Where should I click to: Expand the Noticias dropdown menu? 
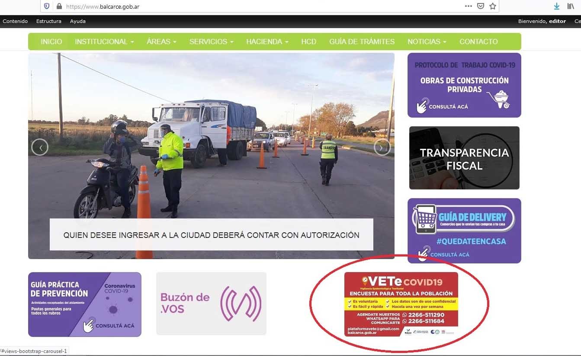(427, 42)
